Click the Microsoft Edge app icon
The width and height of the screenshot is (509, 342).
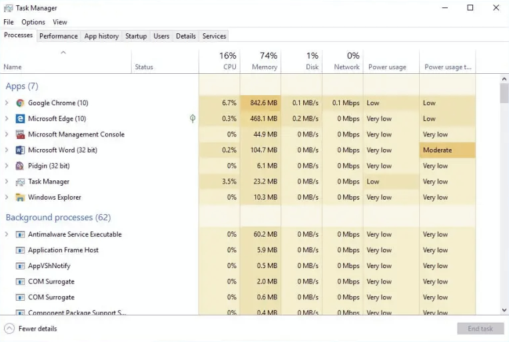[x=20, y=118]
